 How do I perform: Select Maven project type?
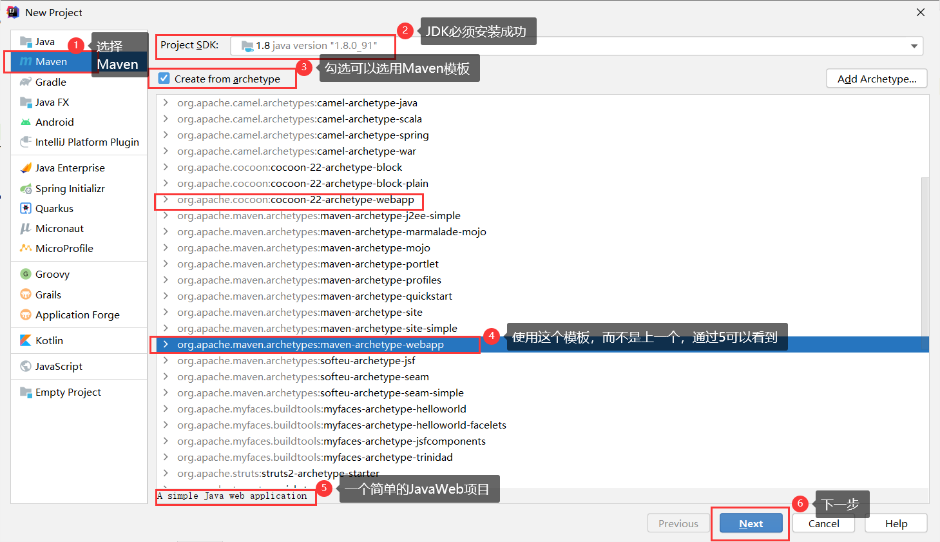click(52, 62)
